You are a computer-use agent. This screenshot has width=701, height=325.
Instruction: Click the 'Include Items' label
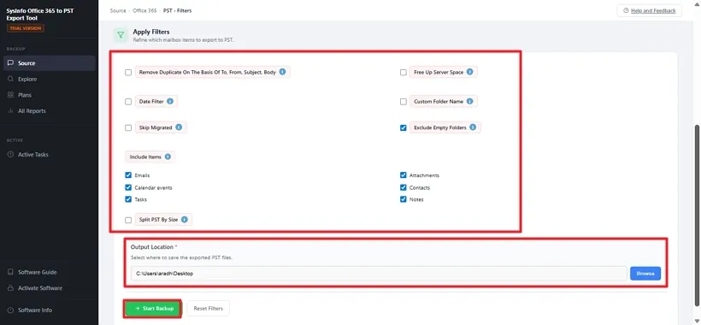coord(145,157)
